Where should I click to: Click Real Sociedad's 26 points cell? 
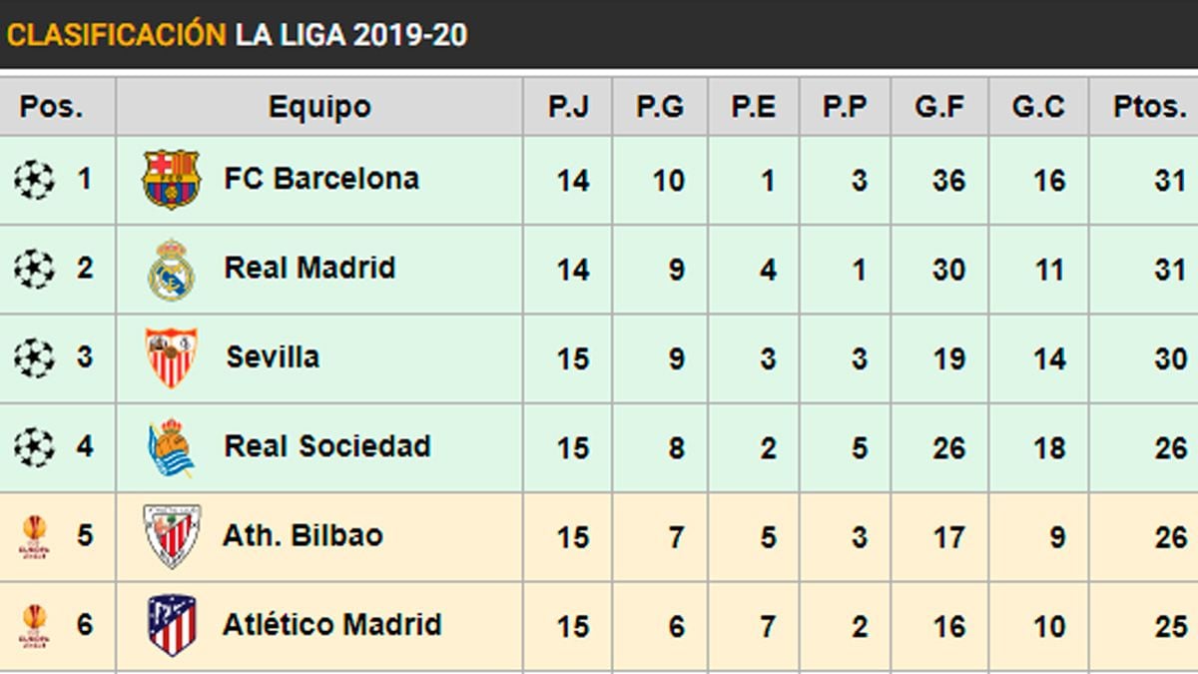(1170, 448)
